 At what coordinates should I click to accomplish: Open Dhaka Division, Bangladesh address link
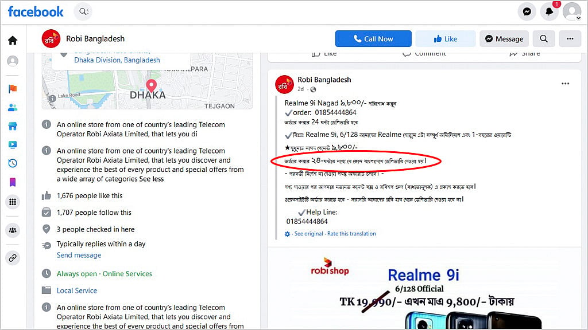pyautogui.click(x=117, y=60)
